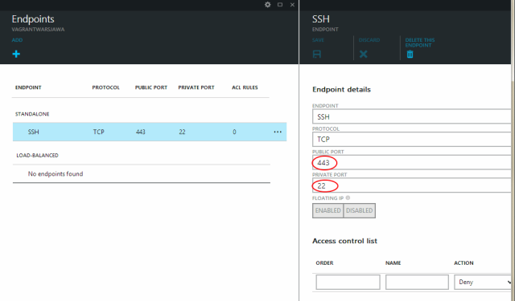Click the STANDALONE group label

coord(32,114)
